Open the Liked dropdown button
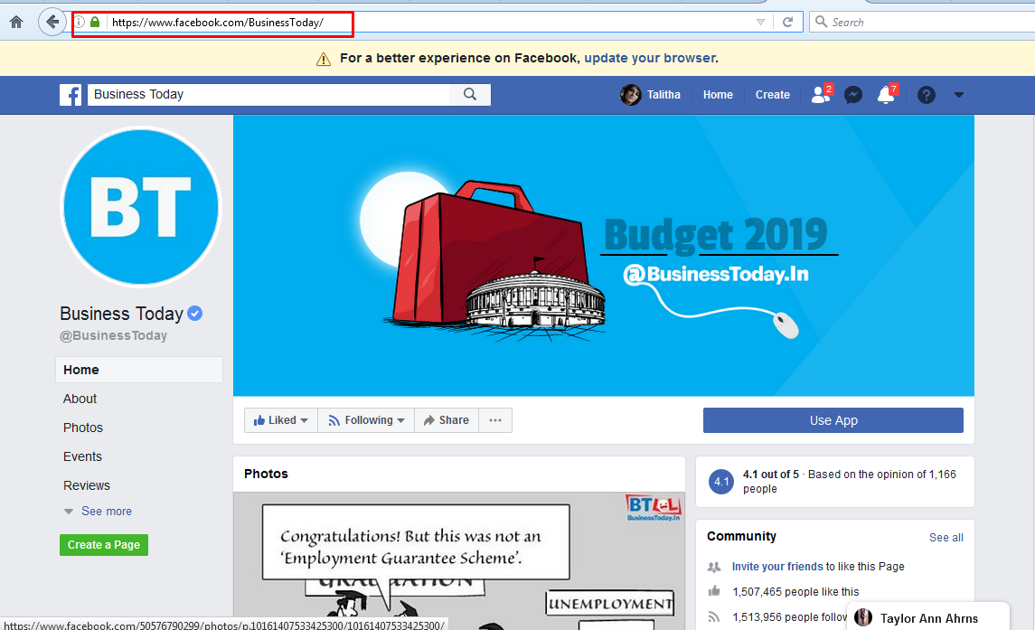 pyautogui.click(x=281, y=420)
